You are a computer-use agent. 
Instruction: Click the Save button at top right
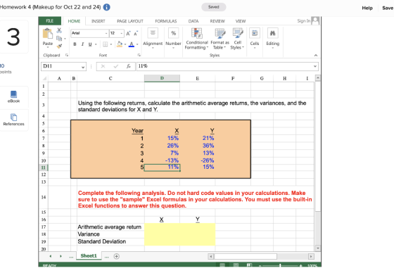click(x=388, y=8)
